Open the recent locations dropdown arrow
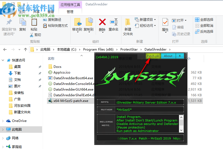This screenshot has height=149, width=223. point(19,49)
